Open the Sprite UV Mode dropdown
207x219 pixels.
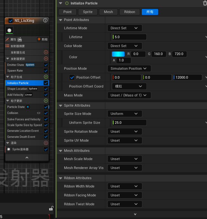[x=125, y=140]
